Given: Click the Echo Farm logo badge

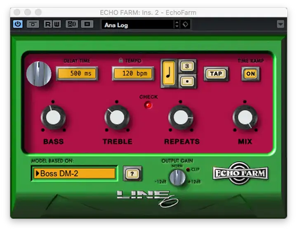Looking at the screenshot, I should (240, 173).
